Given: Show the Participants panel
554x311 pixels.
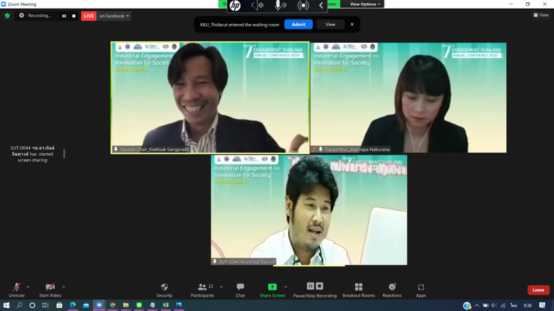Looking at the screenshot, I should 202,290.
